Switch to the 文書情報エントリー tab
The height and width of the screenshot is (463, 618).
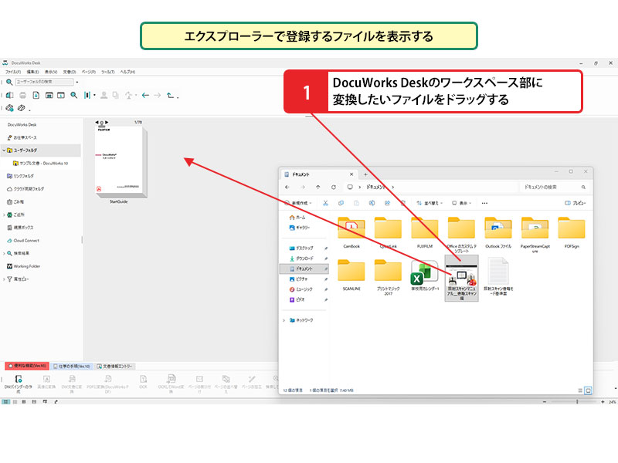114,366
